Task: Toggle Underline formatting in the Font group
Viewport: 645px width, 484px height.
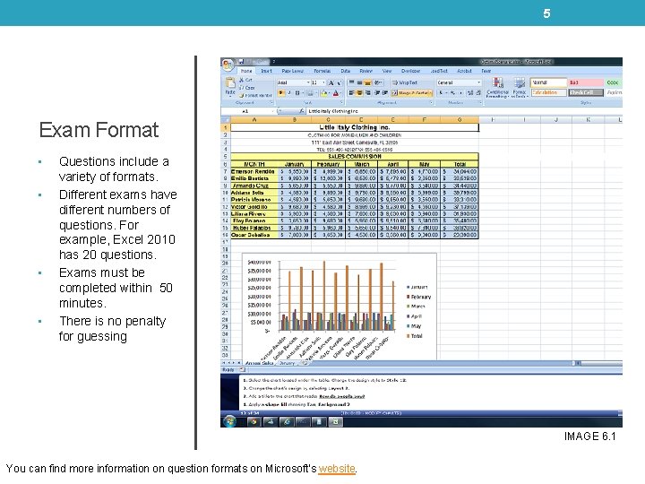Action: [x=297, y=93]
